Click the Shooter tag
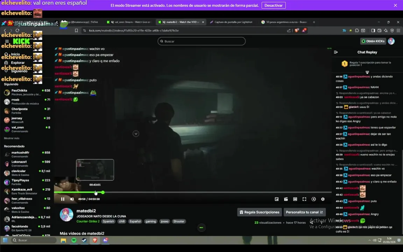This screenshot has width=403, height=252. (x=179, y=222)
